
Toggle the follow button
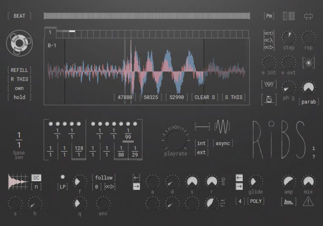[104, 178]
